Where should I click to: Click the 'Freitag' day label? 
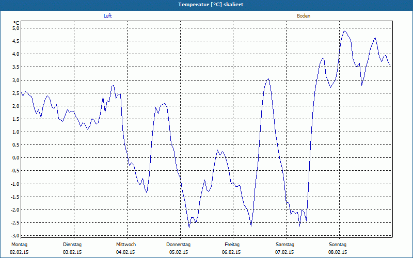tap(232, 245)
